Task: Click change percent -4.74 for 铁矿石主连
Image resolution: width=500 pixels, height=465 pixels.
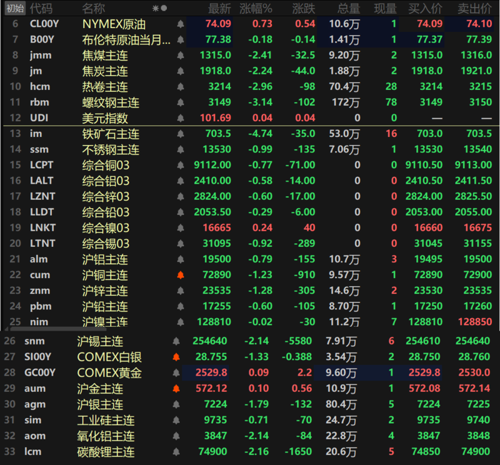Action: coord(261,134)
